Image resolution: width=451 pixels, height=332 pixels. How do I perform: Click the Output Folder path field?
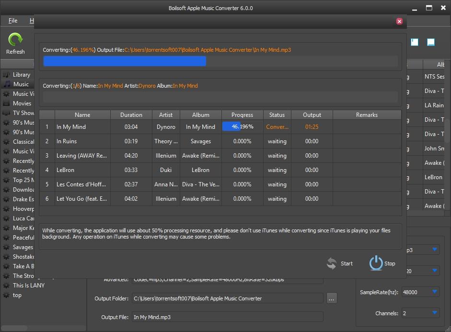[227, 298]
